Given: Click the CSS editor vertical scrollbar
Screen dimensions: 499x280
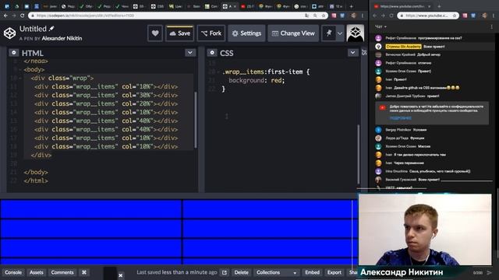Looking at the screenshot, I should coord(359,154).
